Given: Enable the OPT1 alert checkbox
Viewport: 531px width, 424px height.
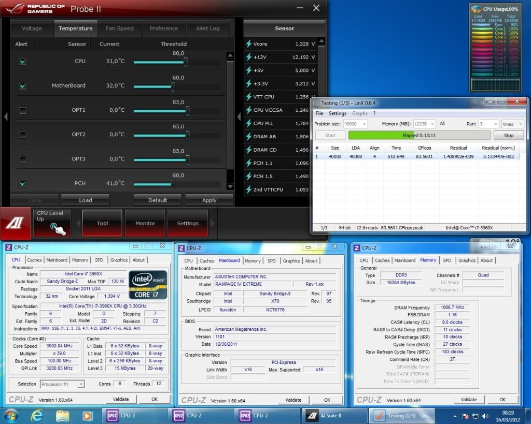Looking at the screenshot, I should [x=22, y=110].
